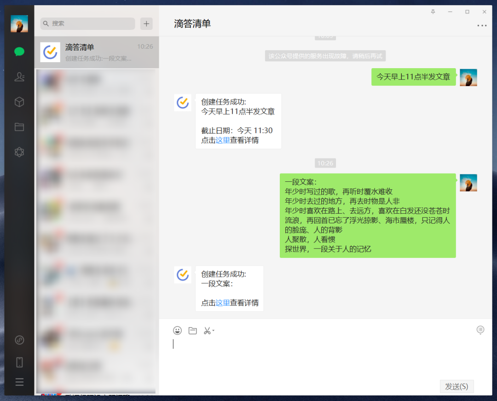The width and height of the screenshot is (497, 401).
Task: Send a file using the folder icon above input
Action: [x=192, y=330]
